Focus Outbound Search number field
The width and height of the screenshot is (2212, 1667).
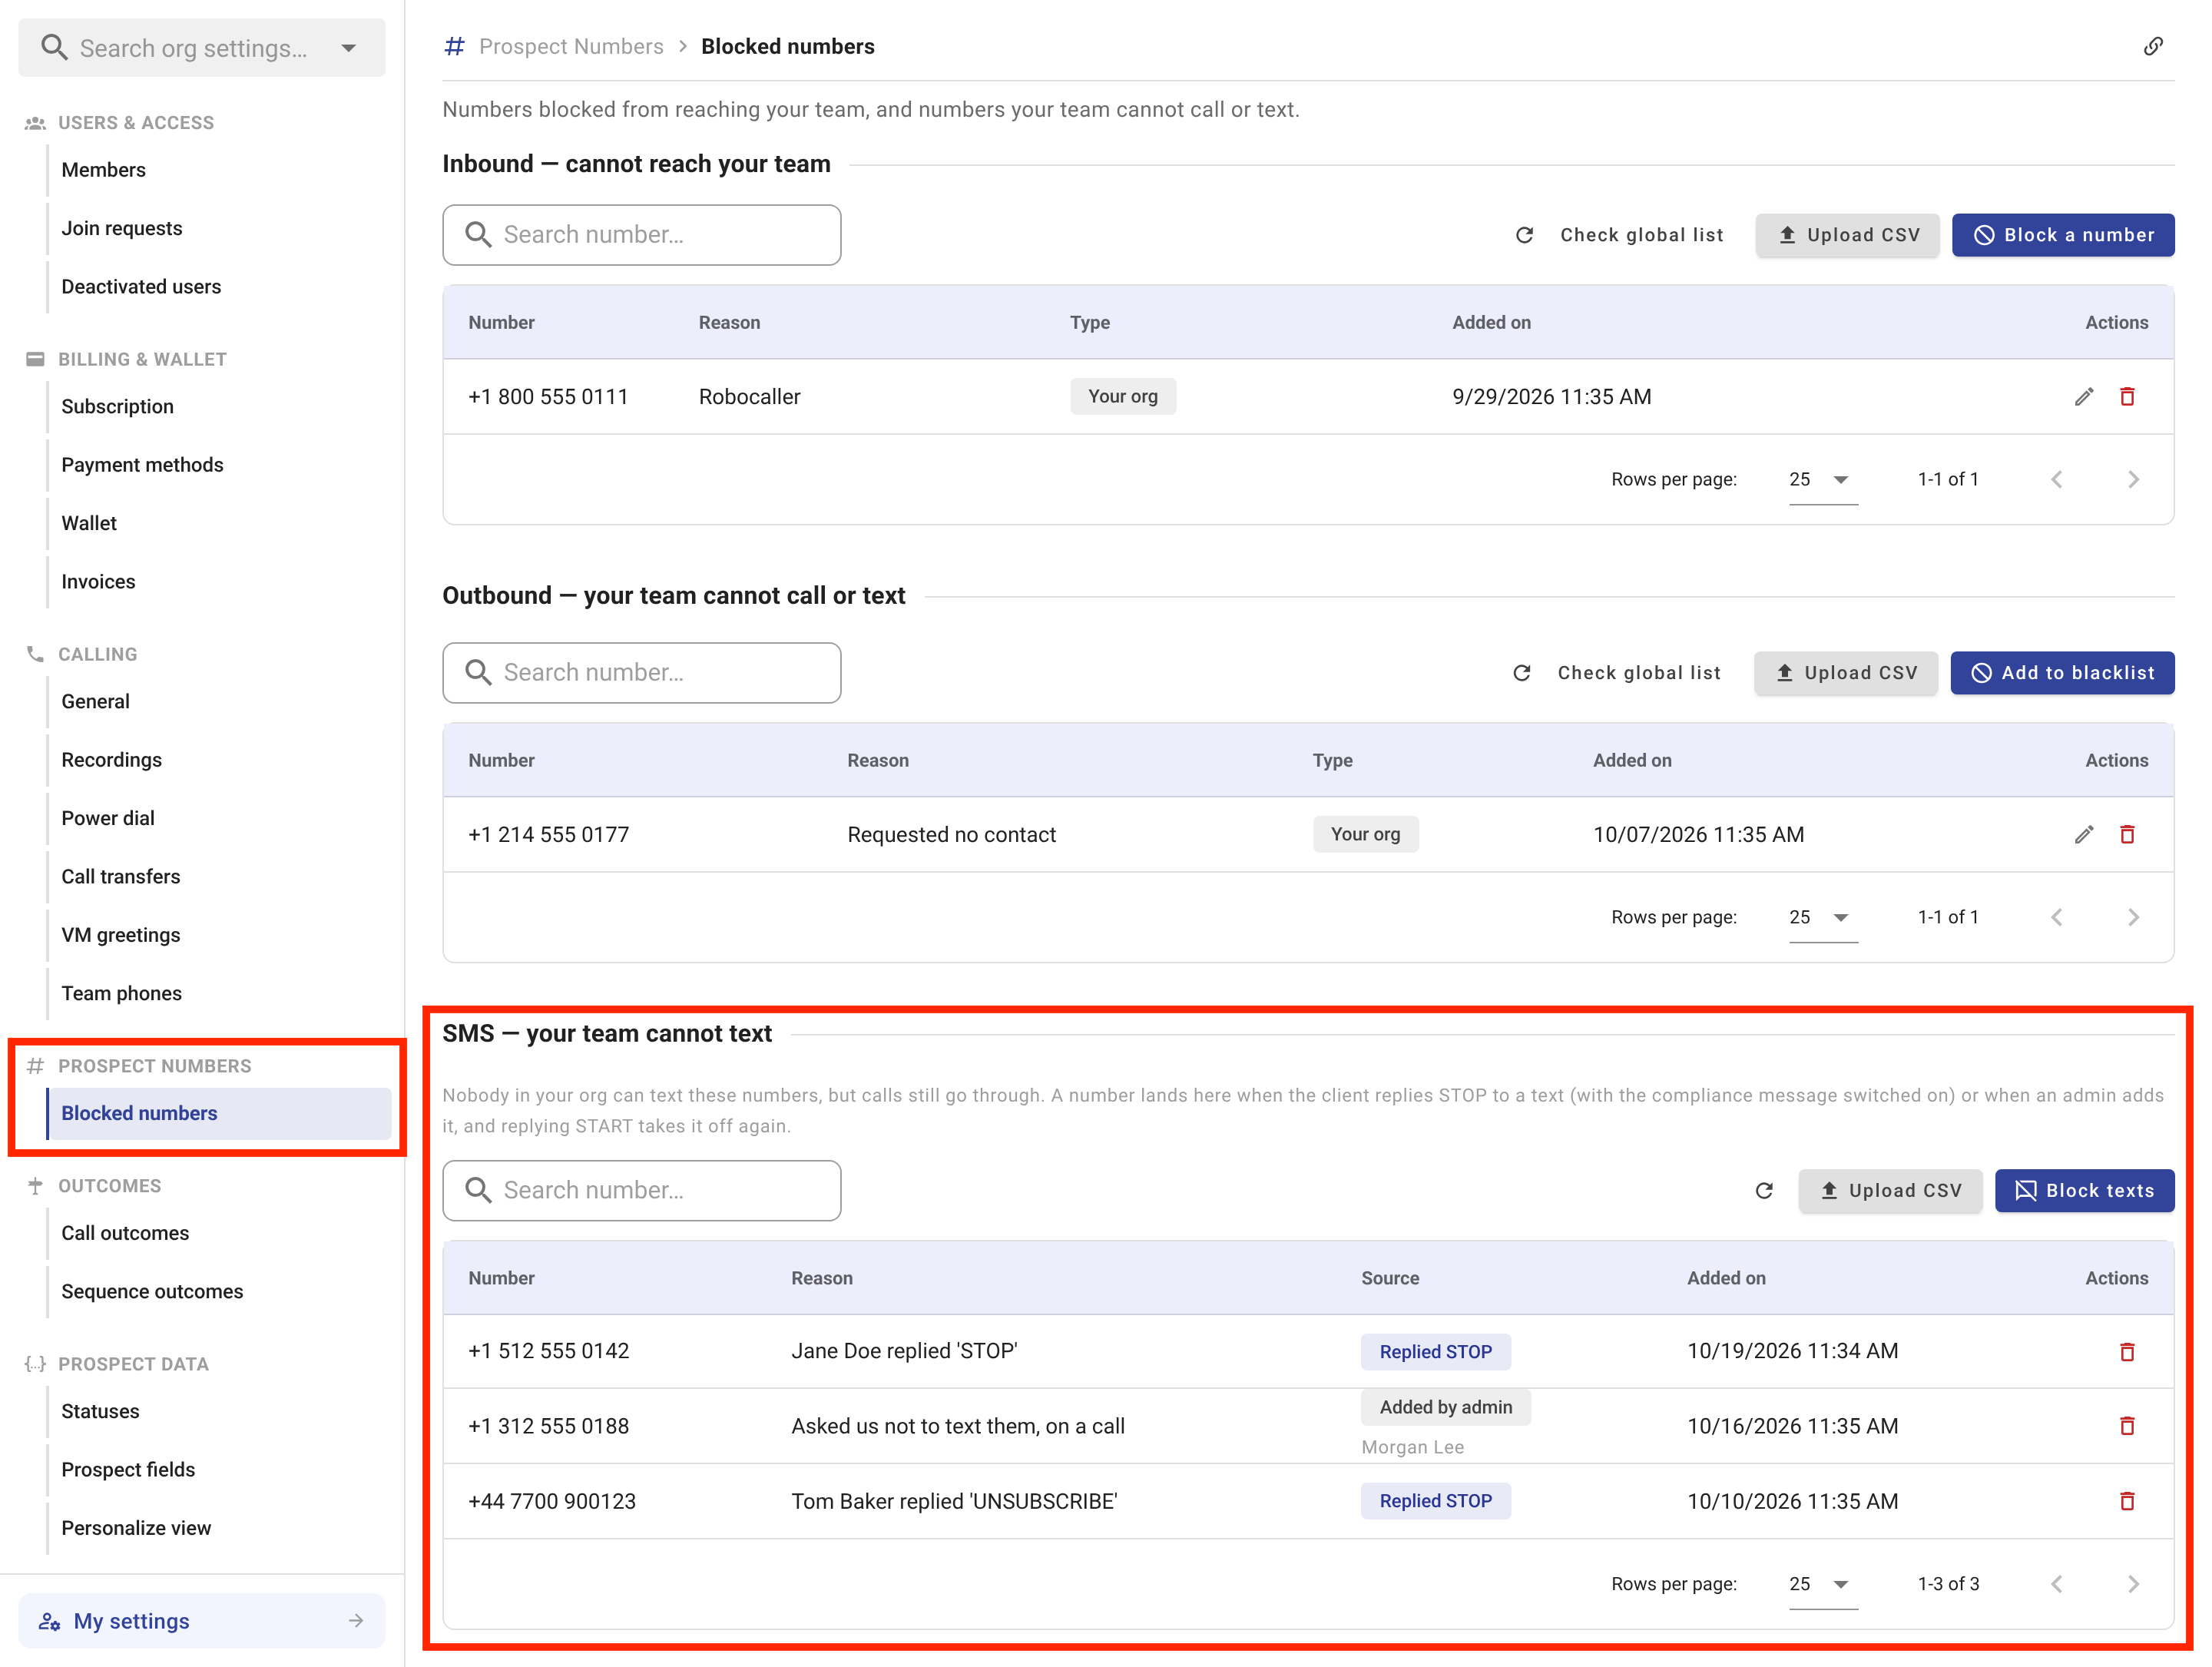pyautogui.click(x=642, y=673)
